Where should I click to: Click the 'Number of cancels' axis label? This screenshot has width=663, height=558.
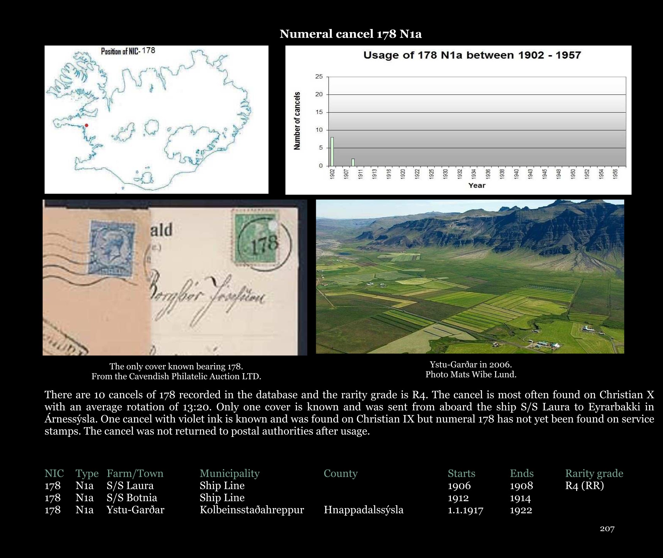297,121
